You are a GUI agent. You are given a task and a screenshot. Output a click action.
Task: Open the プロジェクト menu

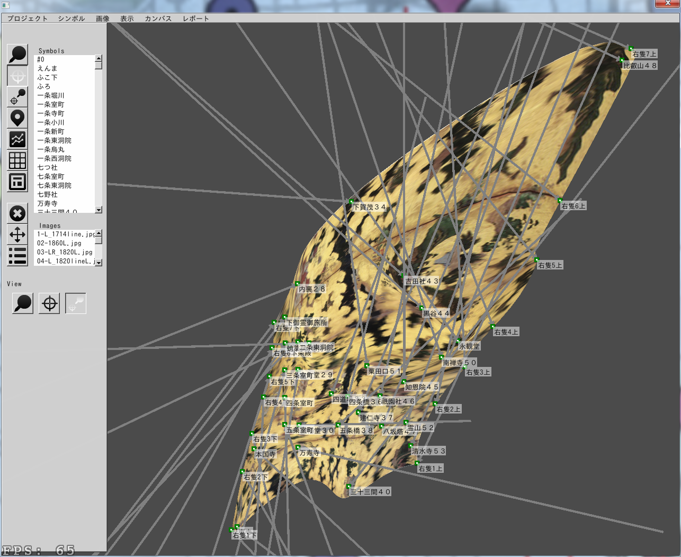pos(28,19)
